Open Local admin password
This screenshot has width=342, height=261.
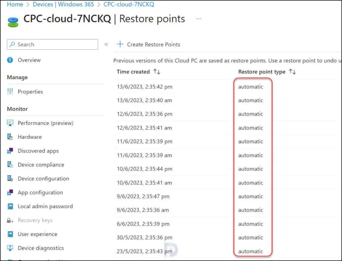pos(45,206)
